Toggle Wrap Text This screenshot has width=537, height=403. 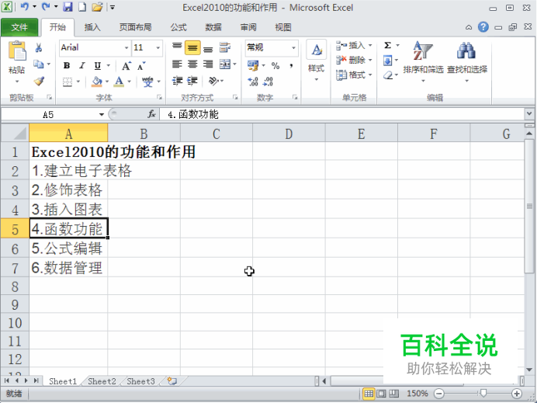(225, 47)
